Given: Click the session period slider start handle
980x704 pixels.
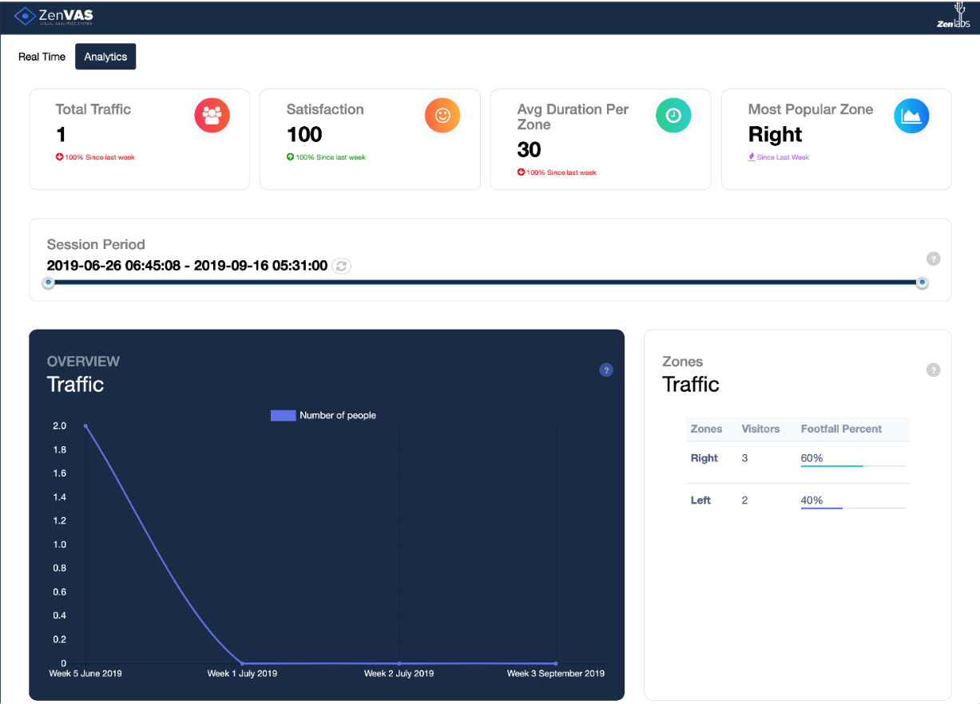Looking at the screenshot, I should pyautogui.click(x=49, y=282).
